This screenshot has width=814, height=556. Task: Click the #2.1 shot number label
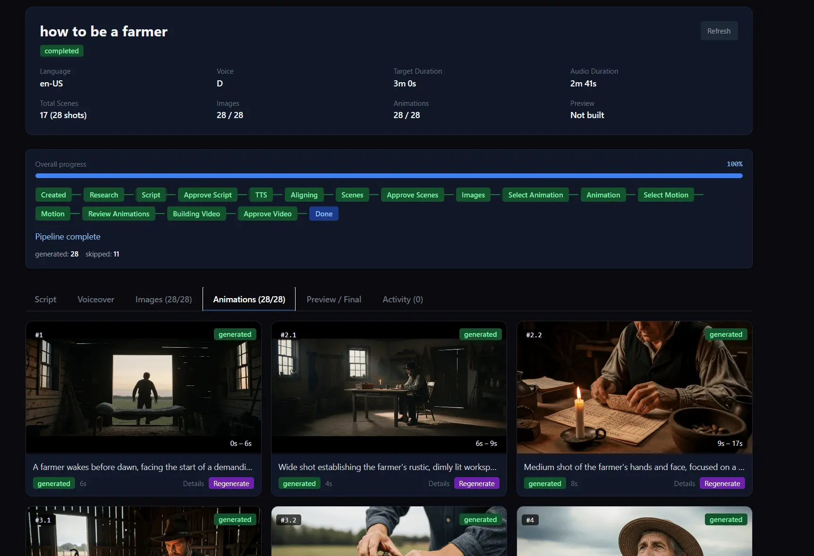tap(288, 335)
